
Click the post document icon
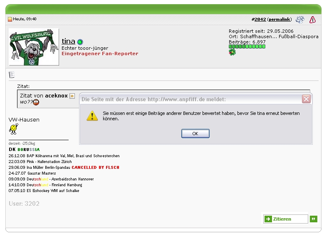pyautogui.click(x=12, y=75)
